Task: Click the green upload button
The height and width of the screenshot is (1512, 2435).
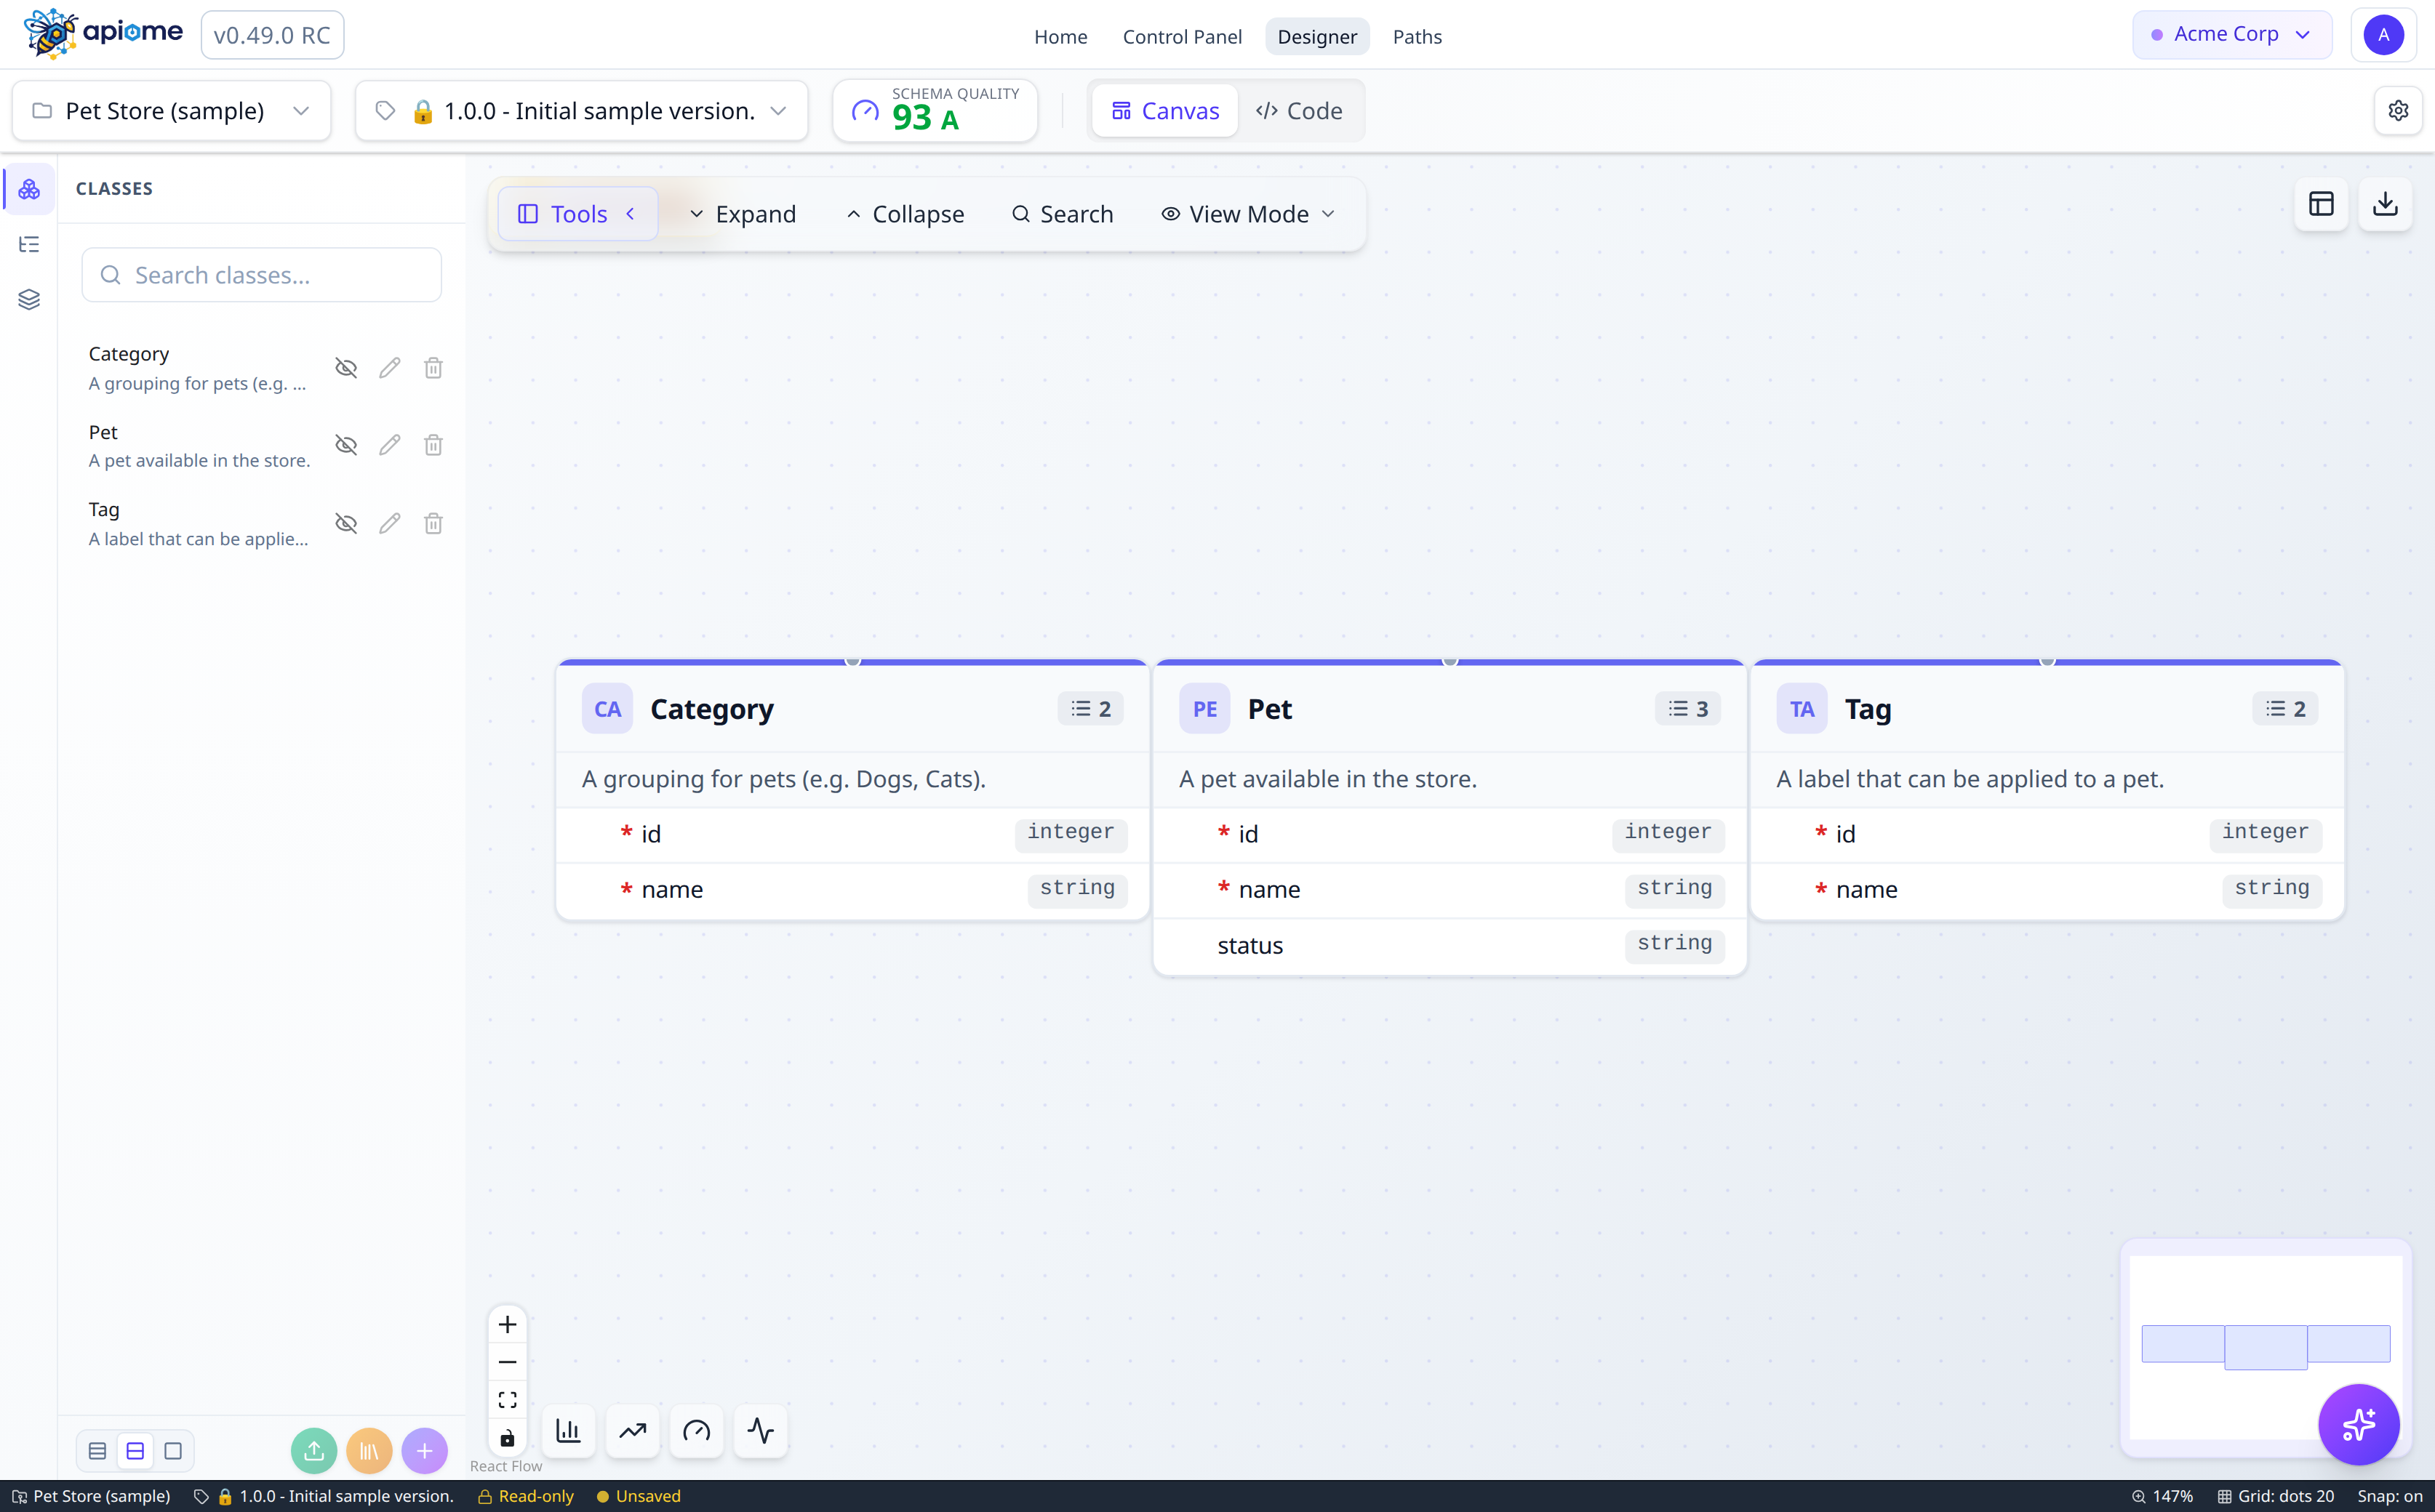Action: [x=314, y=1451]
